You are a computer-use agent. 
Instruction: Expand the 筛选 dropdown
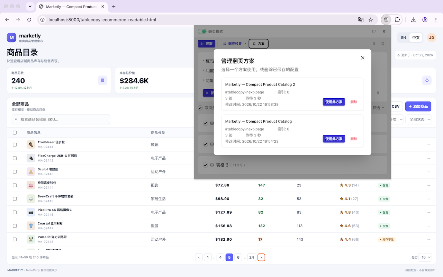378,108
